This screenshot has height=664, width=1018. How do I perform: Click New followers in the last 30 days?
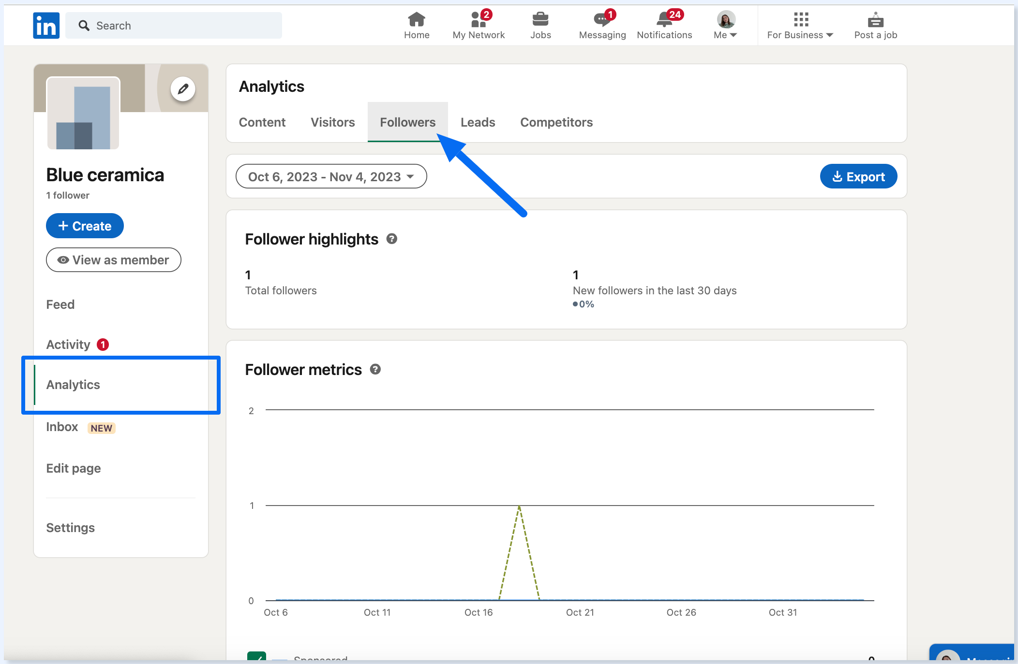(x=655, y=290)
